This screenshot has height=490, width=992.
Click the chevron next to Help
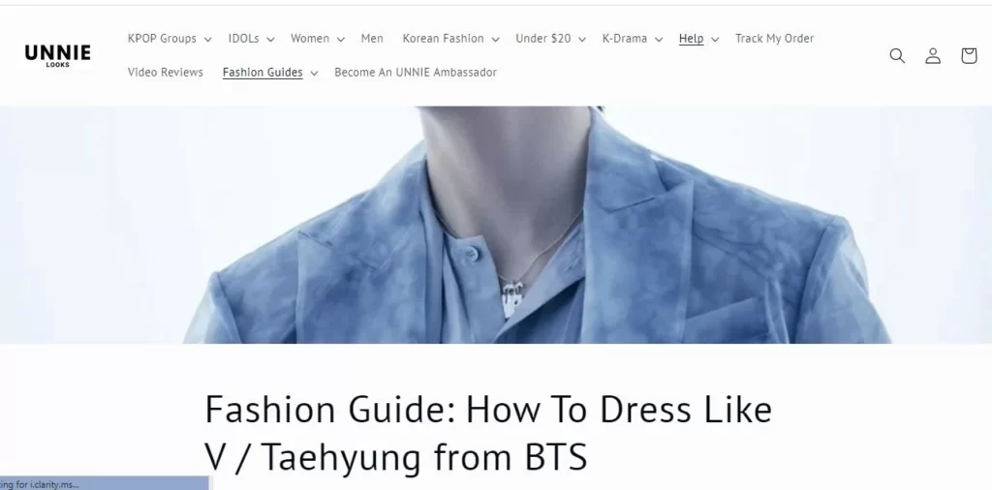coord(715,39)
